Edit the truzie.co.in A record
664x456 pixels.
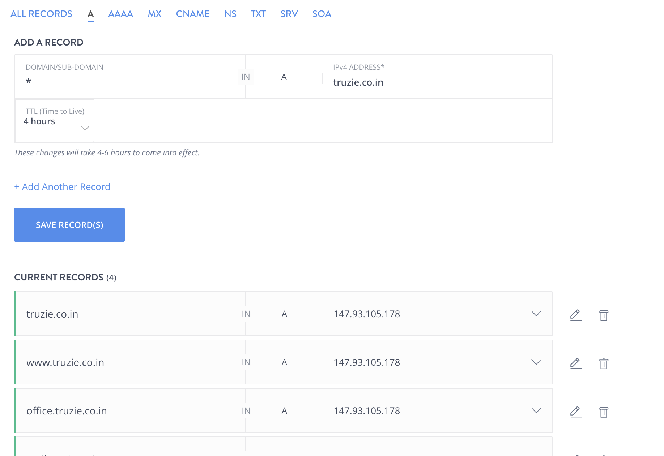575,315
